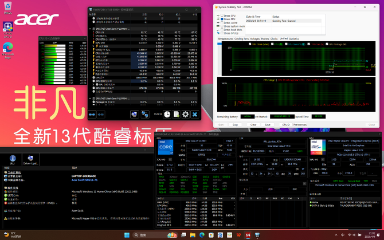
Task: Open Task View on the taskbar
Action: tap(183, 235)
